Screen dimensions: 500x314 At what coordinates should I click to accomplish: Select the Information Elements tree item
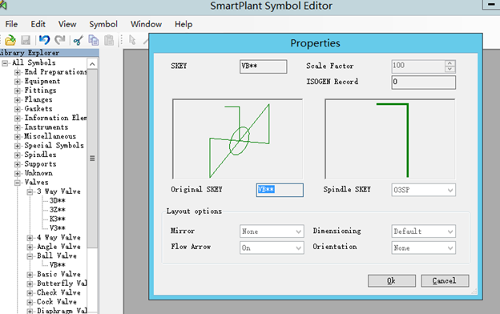coord(55,119)
